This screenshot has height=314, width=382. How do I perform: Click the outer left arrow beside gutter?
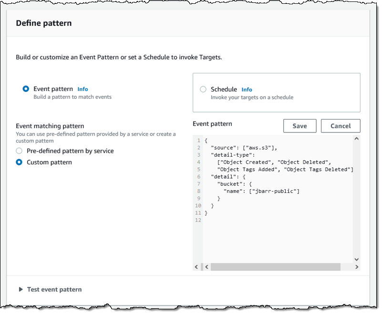196,267
